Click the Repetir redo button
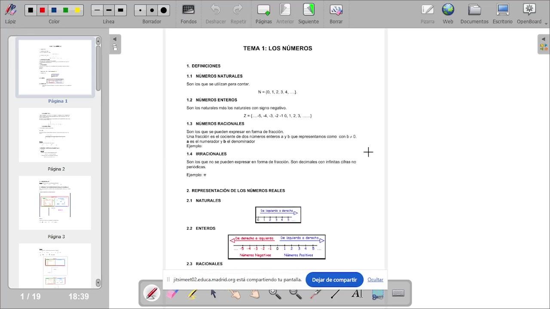 coord(238,14)
